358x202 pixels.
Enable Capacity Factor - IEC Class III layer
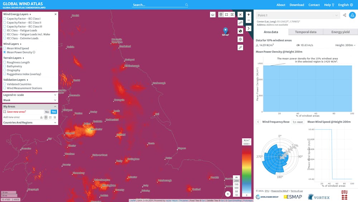click(x=5, y=26)
